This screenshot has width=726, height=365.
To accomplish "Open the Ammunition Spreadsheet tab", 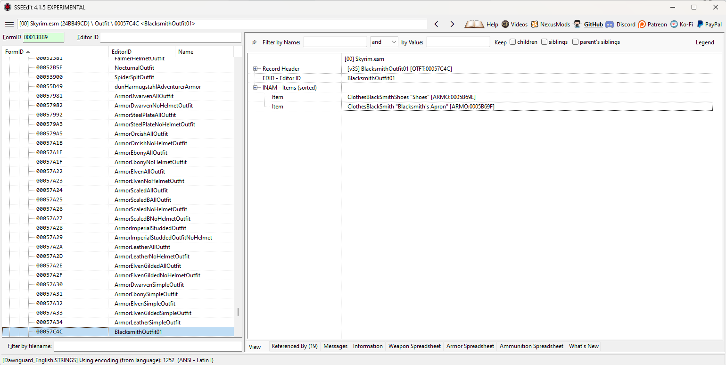I will pos(531,346).
